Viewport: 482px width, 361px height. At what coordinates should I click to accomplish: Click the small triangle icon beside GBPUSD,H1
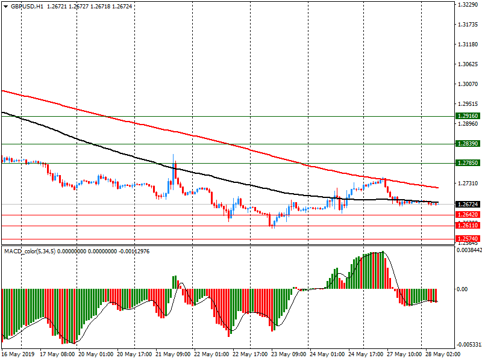coord(6,7)
